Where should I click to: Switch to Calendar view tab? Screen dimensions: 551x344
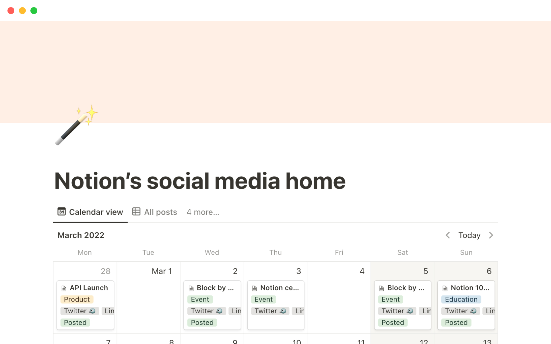90,212
